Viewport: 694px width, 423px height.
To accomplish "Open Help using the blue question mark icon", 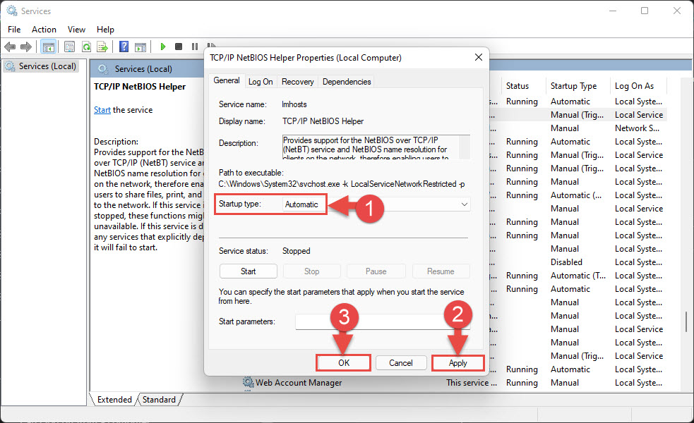I will pos(124,47).
